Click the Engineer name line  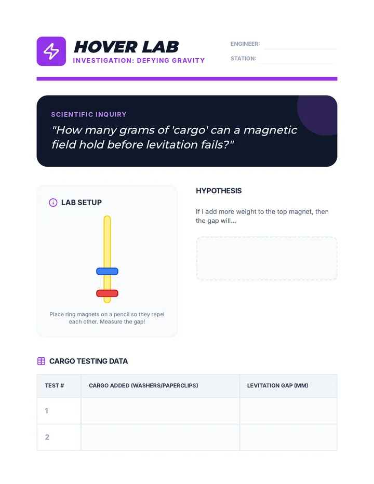[300, 45]
